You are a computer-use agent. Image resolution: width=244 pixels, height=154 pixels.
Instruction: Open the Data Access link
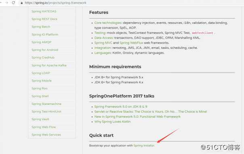[104, 38]
